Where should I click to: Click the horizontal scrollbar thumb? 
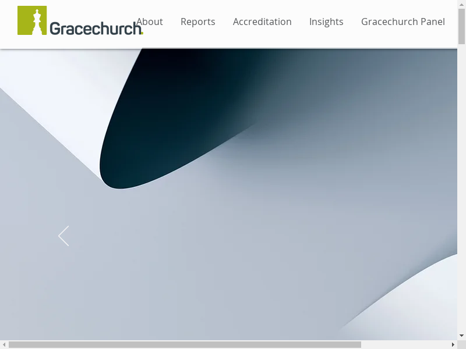(184, 344)
